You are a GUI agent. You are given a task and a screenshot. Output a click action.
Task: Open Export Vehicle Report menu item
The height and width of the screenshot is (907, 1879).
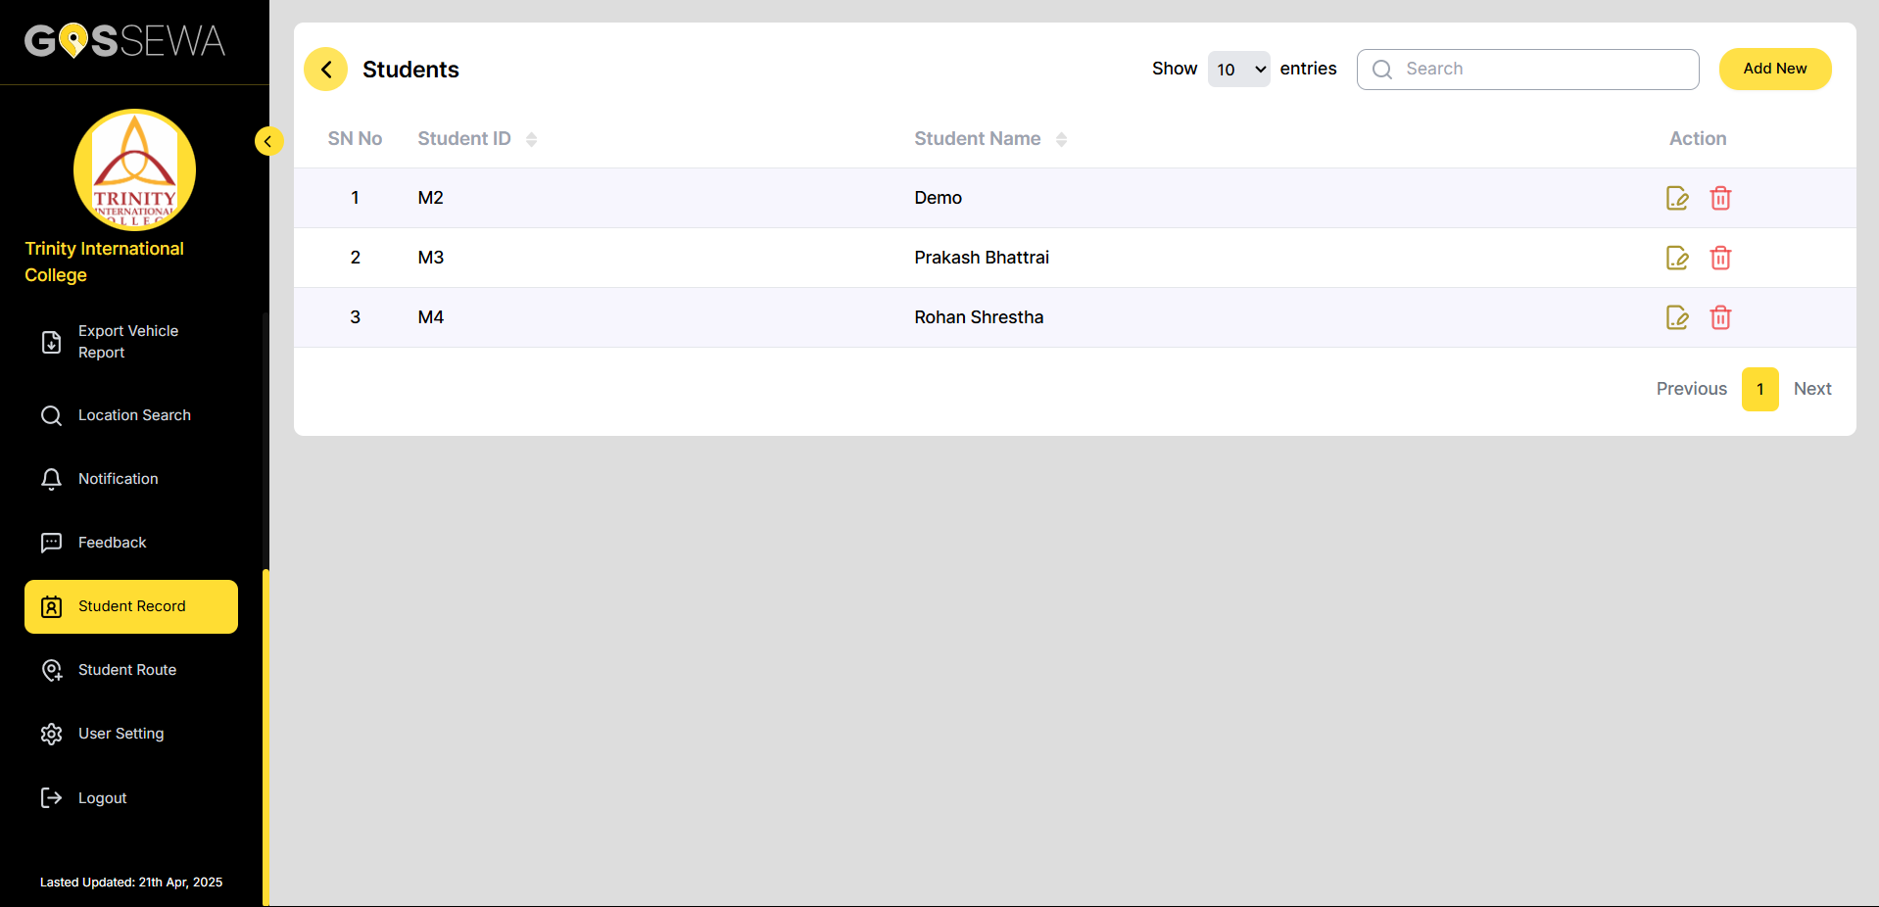point(131,342)
